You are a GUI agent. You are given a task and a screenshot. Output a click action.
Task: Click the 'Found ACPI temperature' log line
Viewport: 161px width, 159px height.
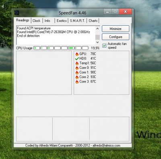[34, 28]
